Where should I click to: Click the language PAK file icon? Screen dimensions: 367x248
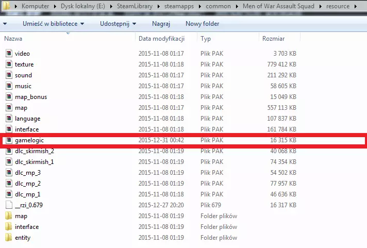coord(9,119)
